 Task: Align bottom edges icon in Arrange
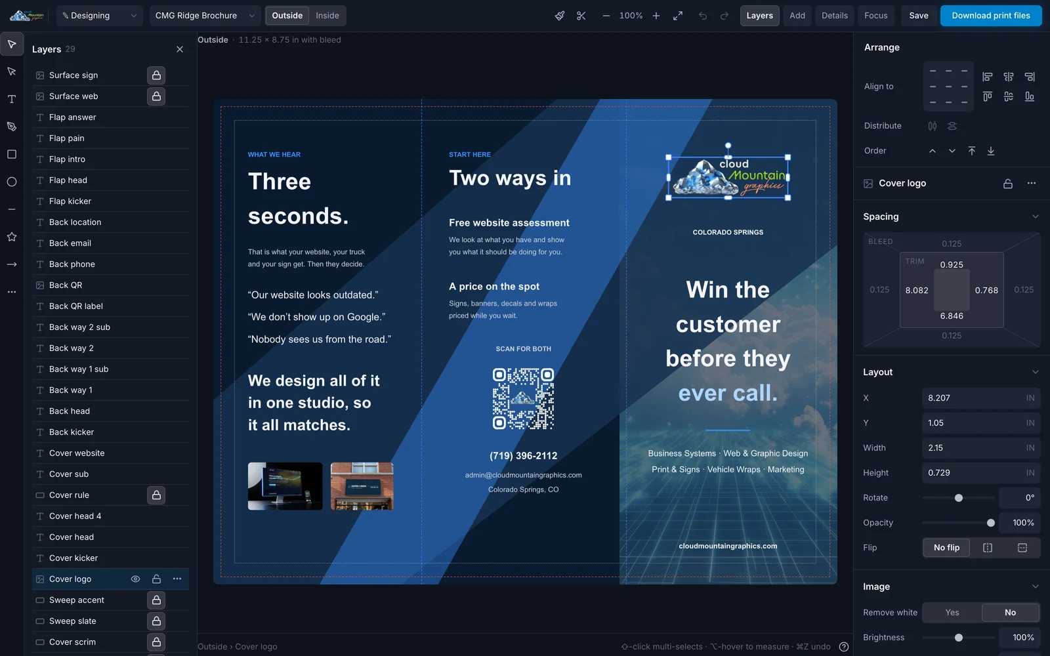coord(1030,96)
